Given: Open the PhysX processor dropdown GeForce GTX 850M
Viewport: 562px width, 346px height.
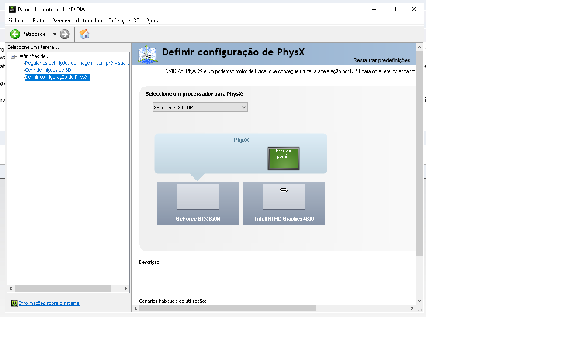Looking at the screenshot, I should coord(200,107).
